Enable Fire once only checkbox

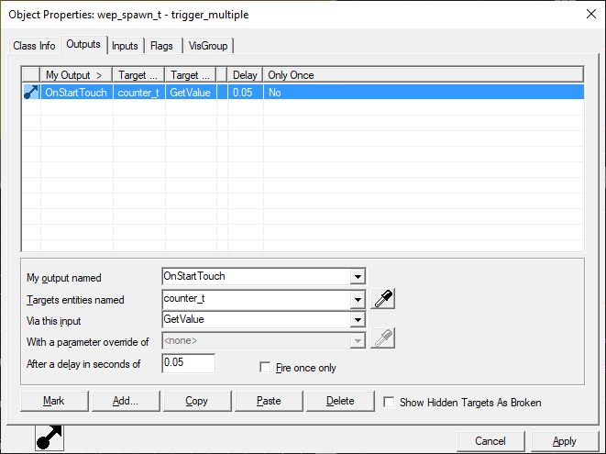pyautogui.click(x=265, y=367)
